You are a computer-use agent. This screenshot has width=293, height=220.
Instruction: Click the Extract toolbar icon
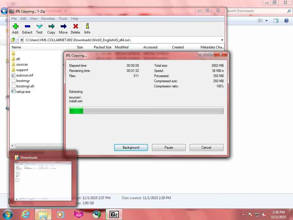click(x=27, y=29)
